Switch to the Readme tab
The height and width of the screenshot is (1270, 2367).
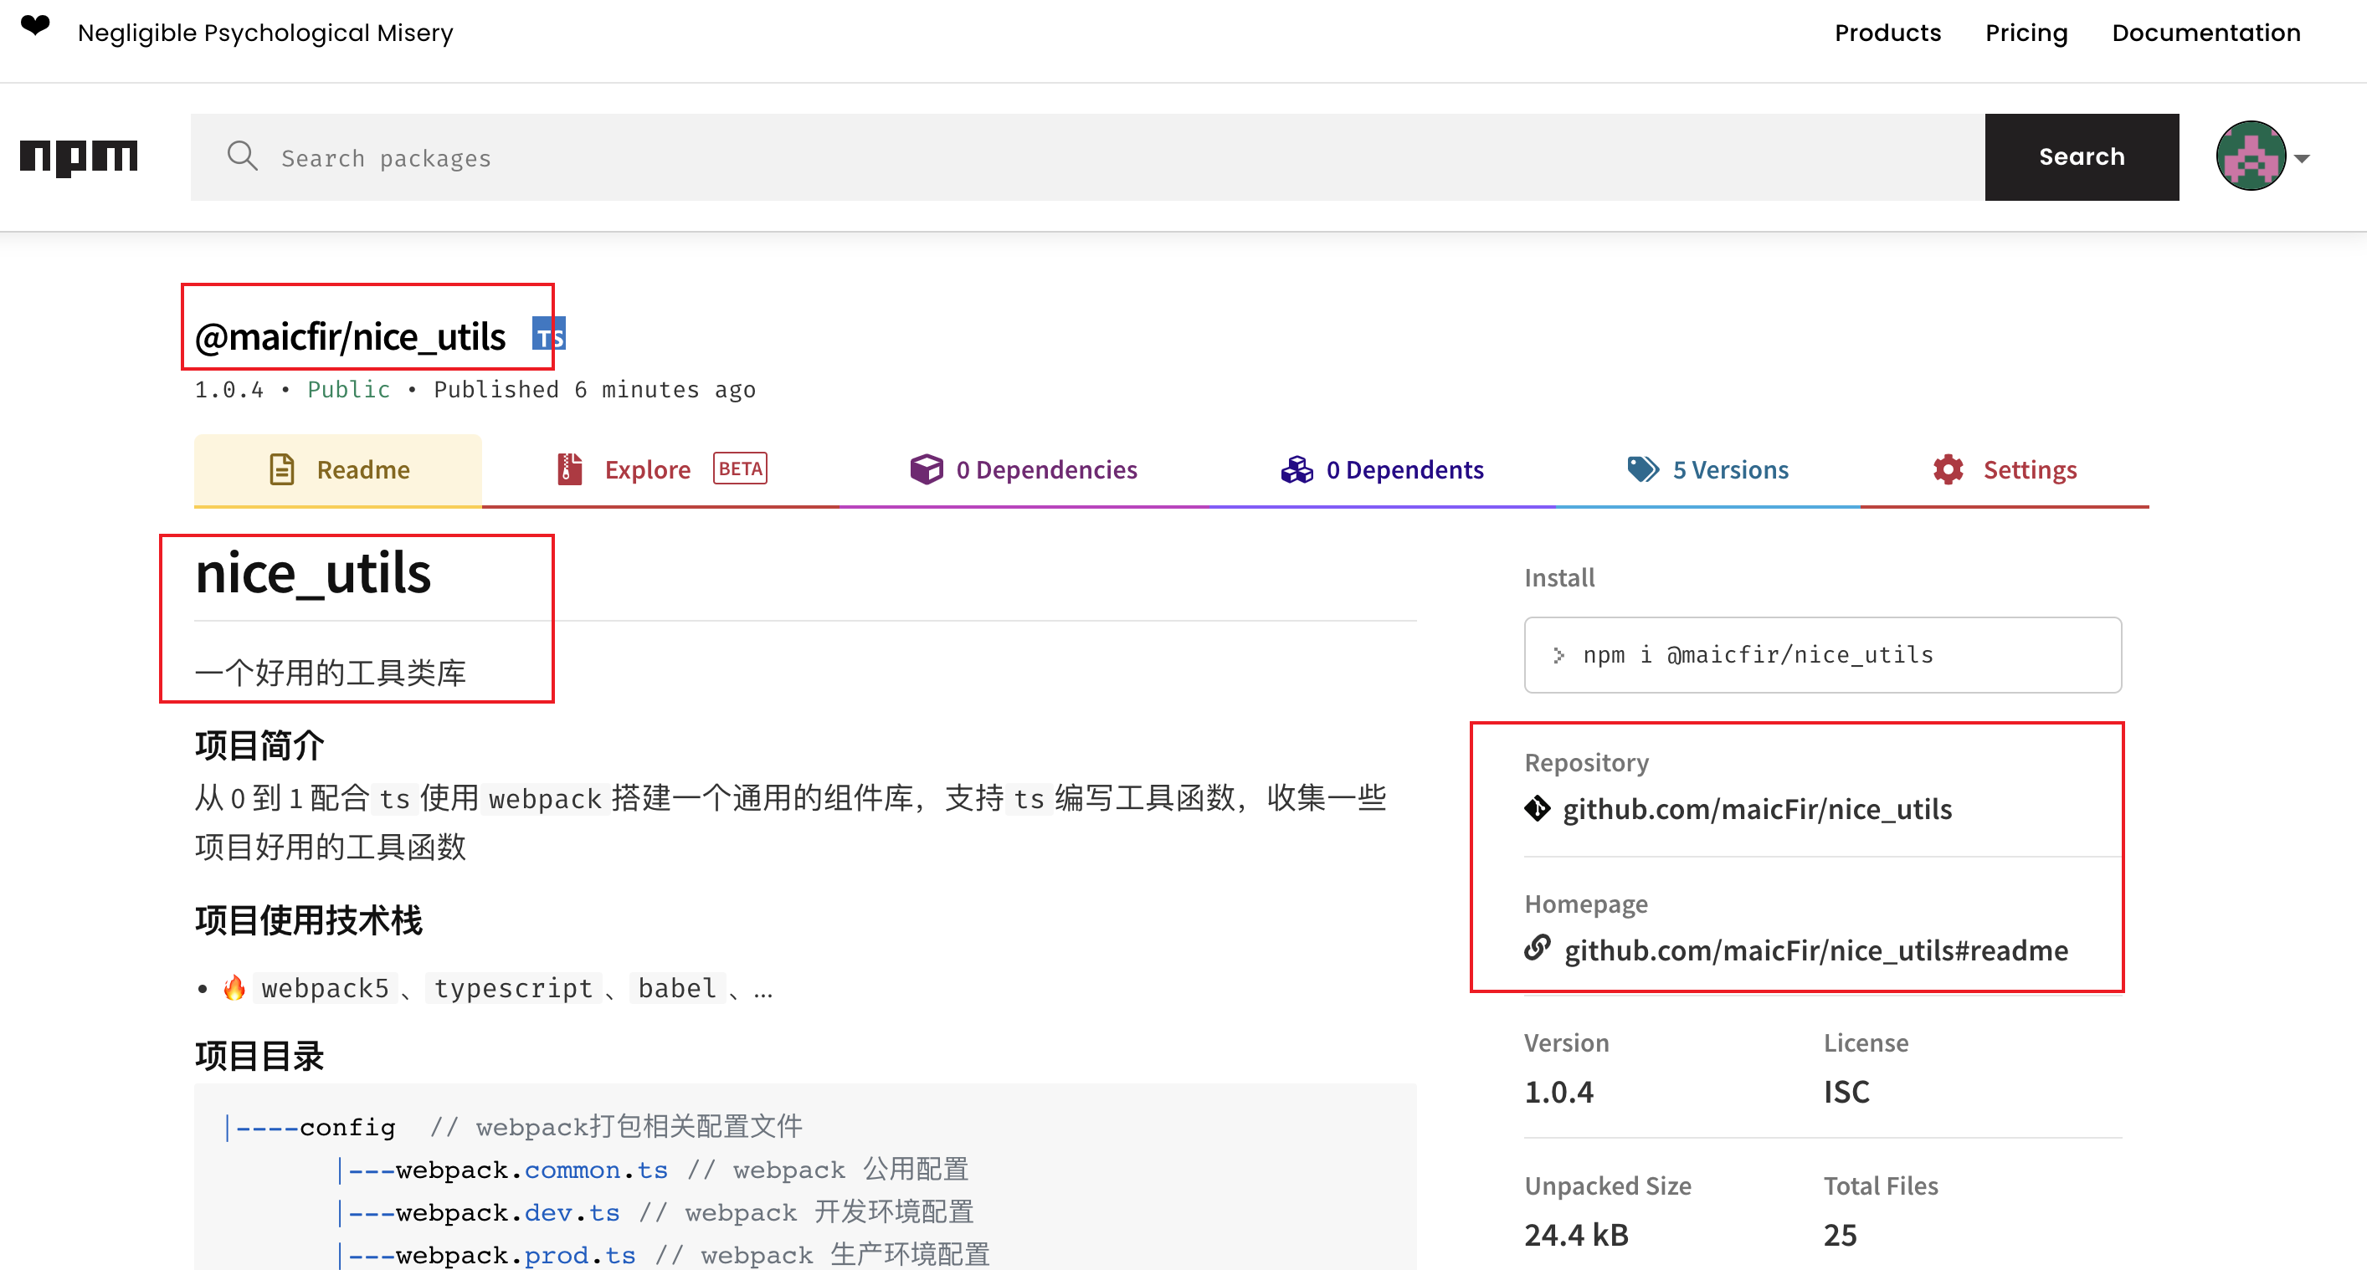click(x=337, y=469)
